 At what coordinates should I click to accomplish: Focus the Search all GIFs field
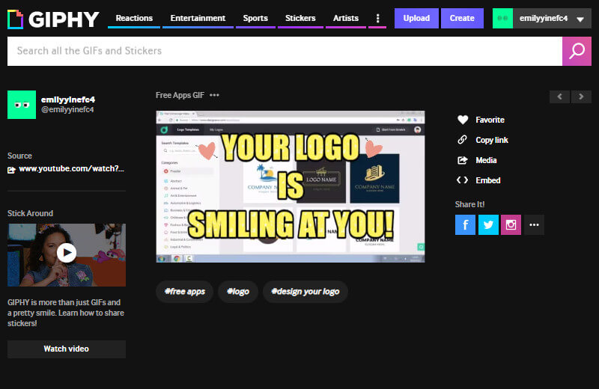285,51
